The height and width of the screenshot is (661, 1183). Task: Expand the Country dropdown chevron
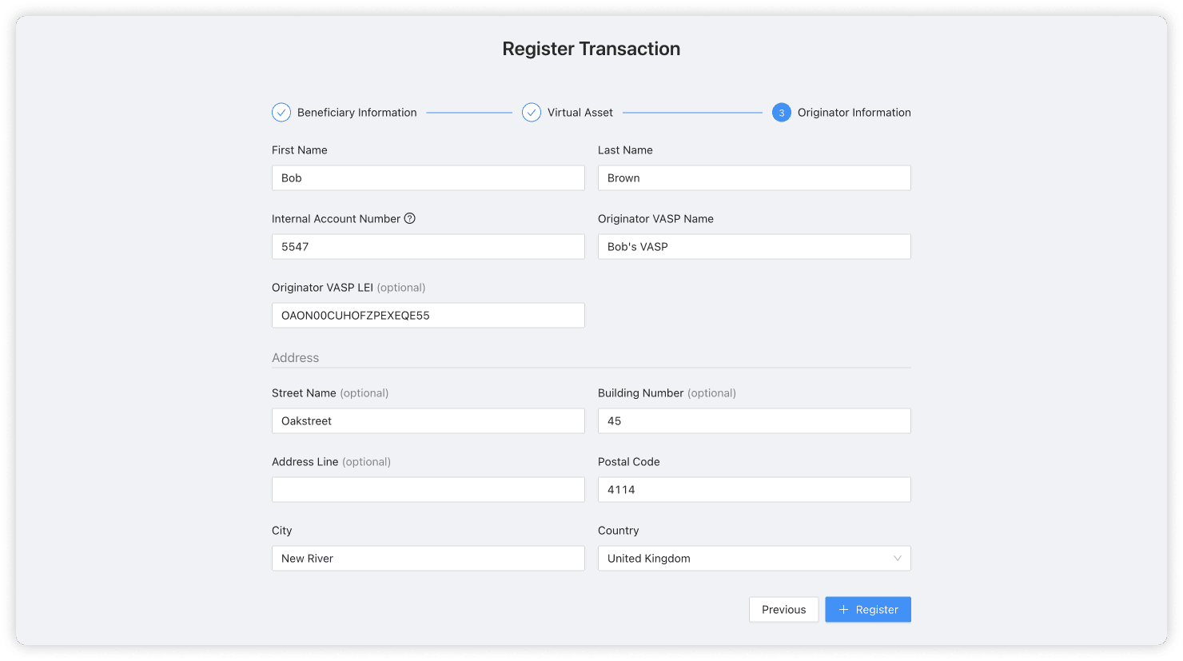[x=897, y=559]
